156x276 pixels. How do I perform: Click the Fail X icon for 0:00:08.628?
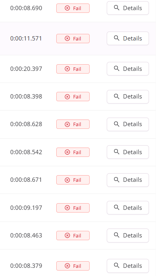point(67,124)
